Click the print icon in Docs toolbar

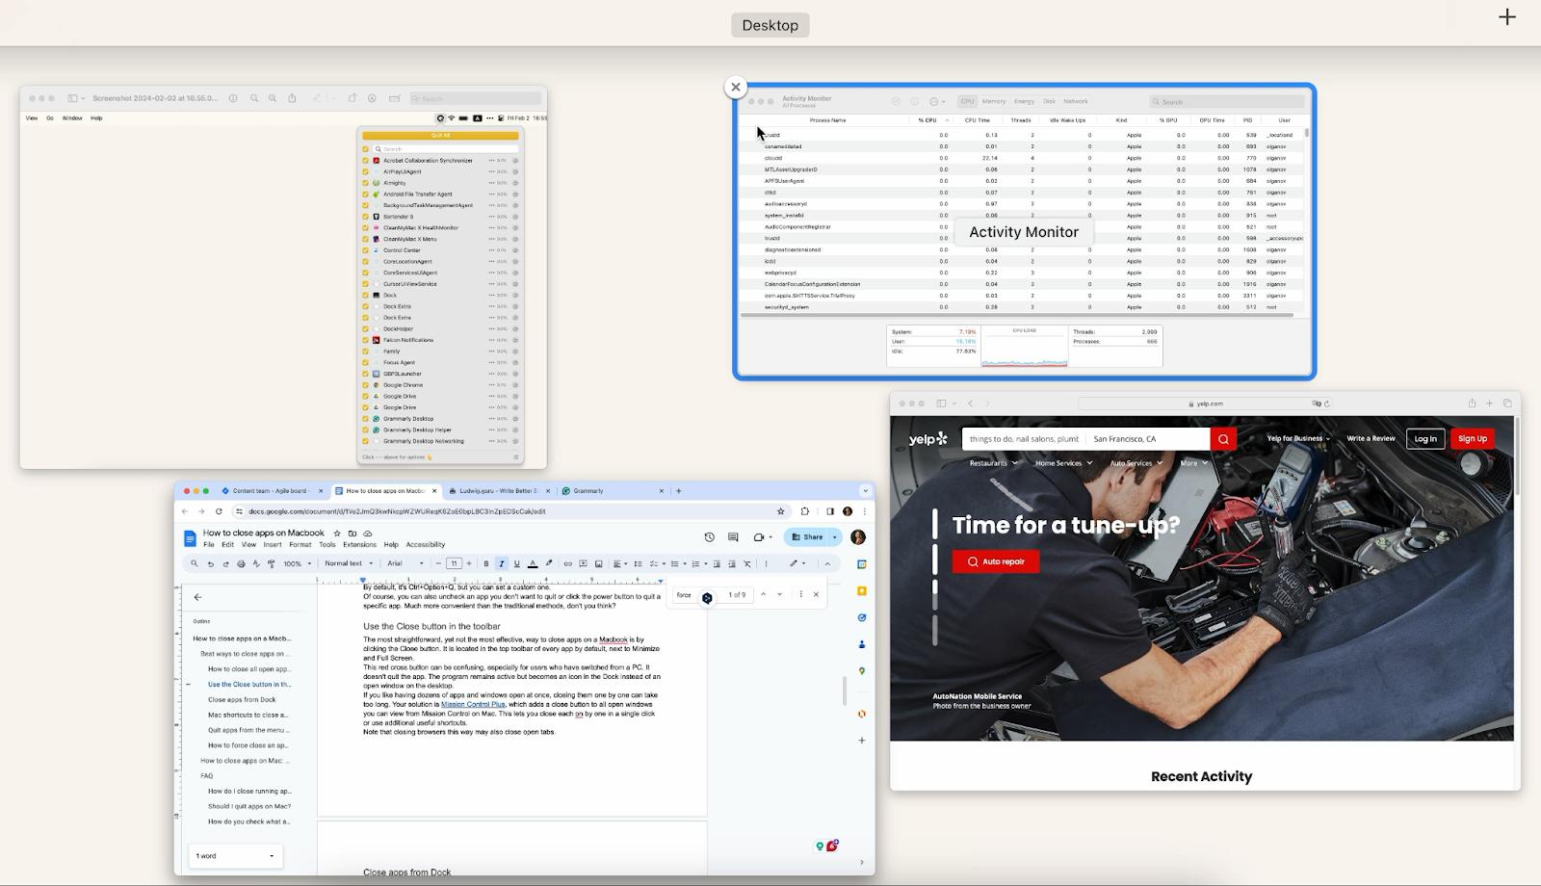[241, 563]
